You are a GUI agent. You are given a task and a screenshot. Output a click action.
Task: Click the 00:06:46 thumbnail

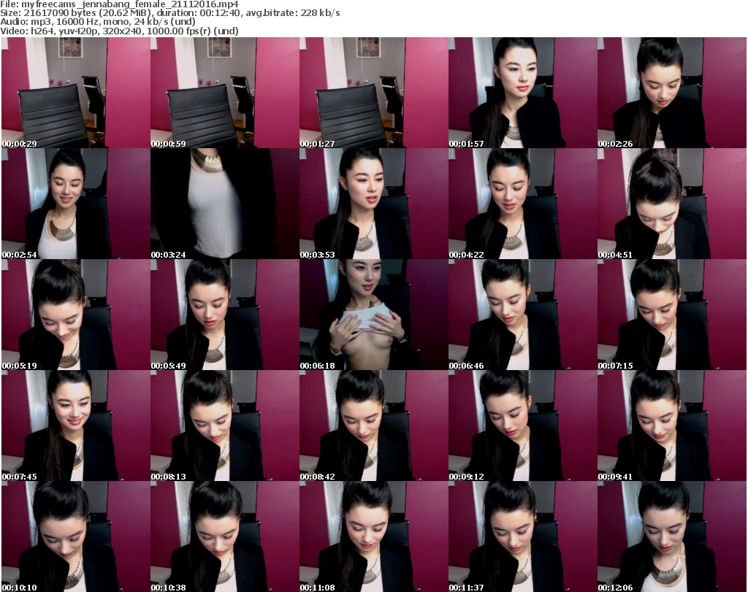point(523,315)
